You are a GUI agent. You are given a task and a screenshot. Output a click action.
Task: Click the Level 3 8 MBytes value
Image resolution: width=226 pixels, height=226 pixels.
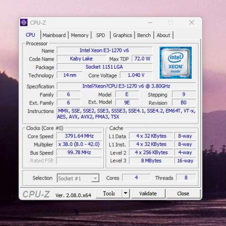151,160
